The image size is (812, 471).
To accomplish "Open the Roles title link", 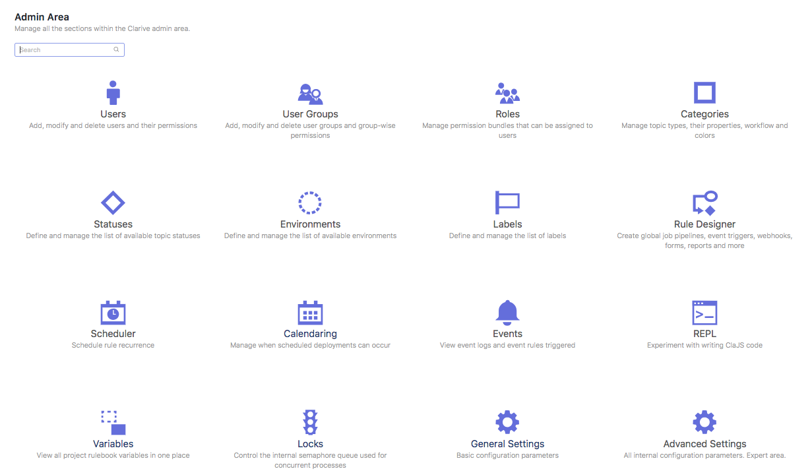I will [x=507, y=114].
